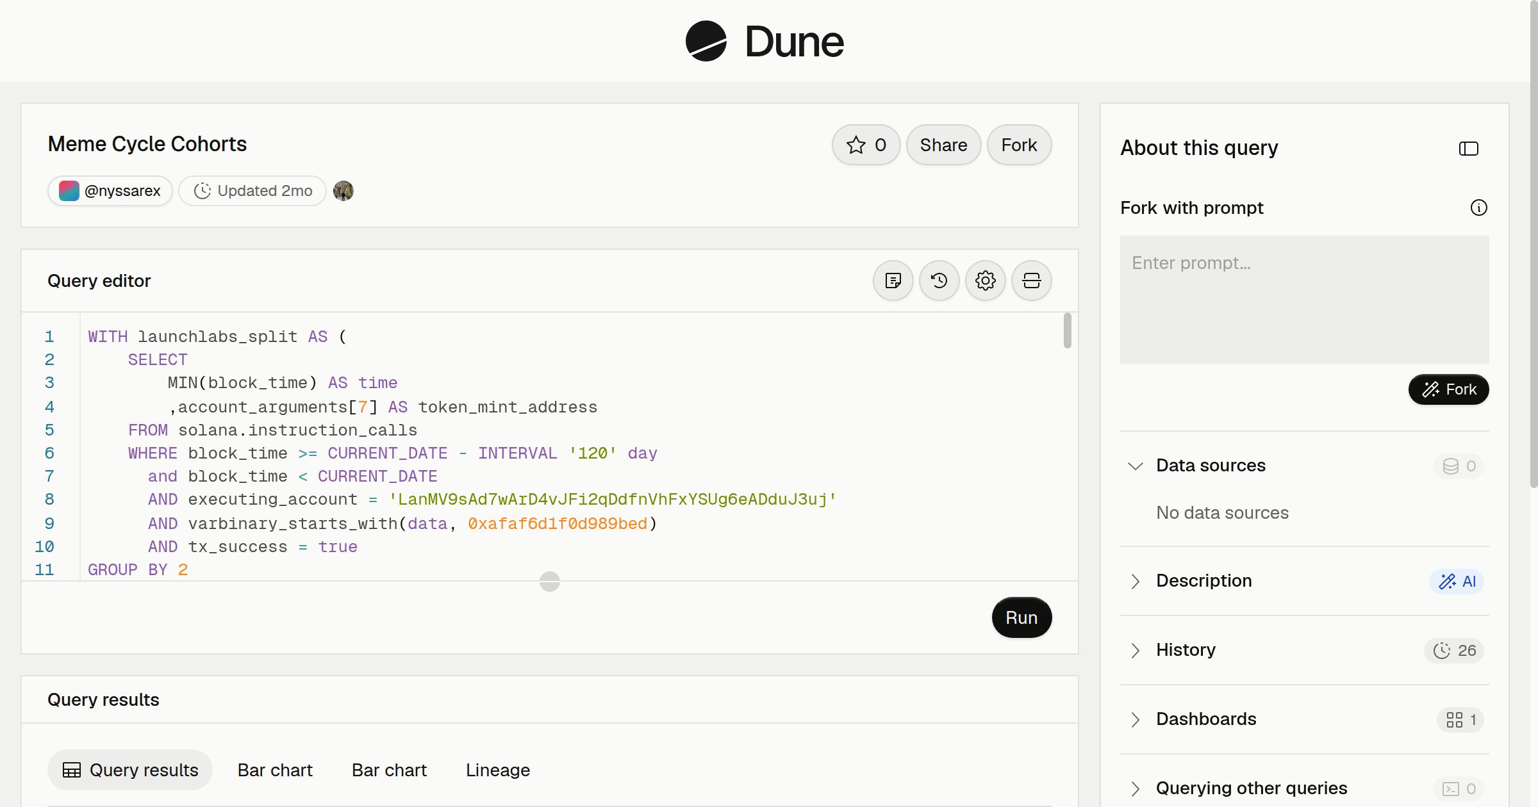Image resolution: width=1538 pixels, height=807 pixels.
Task: Click the black Fork button under prompt box
Action: point(1448,389)
